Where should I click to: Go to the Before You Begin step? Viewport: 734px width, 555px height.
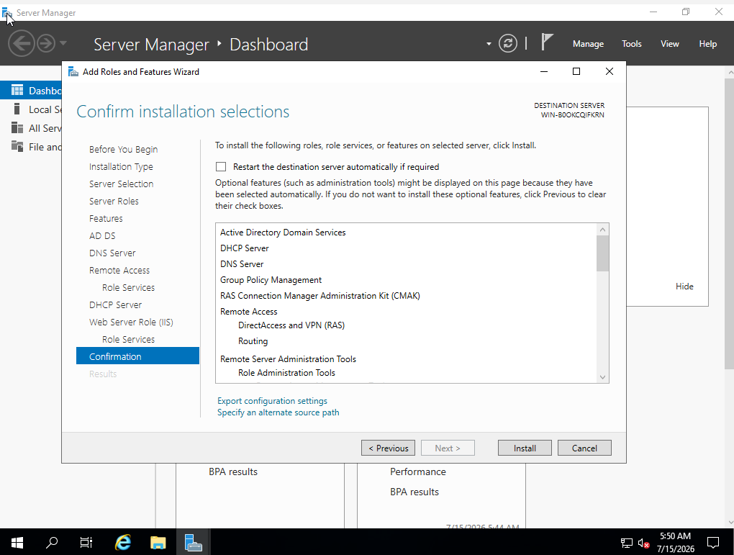[123, 150]
